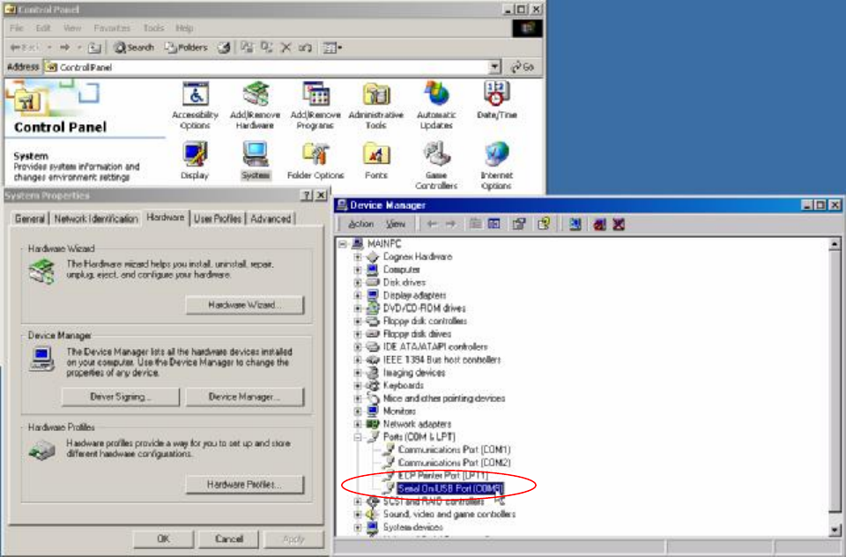This screenshot has height=557, width=846.
Task: Click Device Manager scrollbar up arrow
Action: (835, 244)
